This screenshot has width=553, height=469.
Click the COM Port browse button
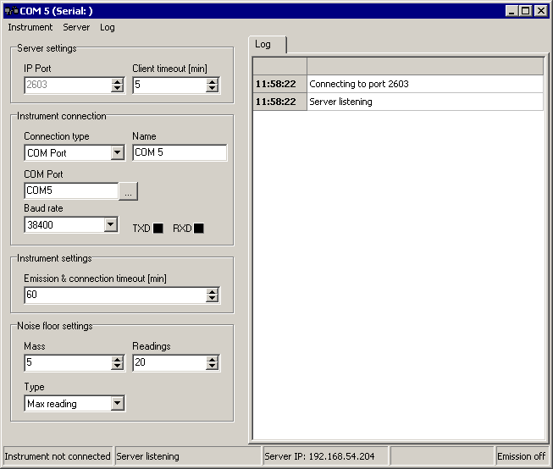[x=128, y=191]
